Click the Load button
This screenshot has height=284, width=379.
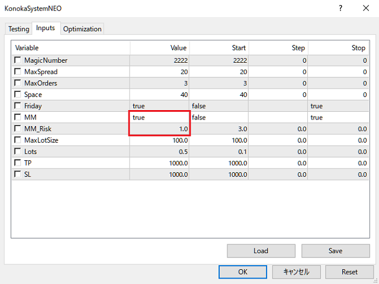[261, 251]
